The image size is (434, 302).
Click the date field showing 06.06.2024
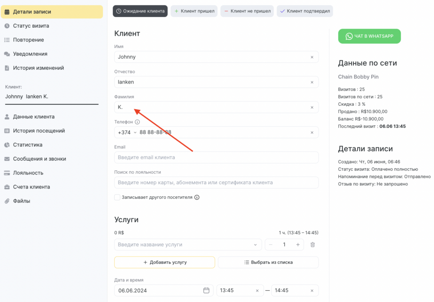164,290
